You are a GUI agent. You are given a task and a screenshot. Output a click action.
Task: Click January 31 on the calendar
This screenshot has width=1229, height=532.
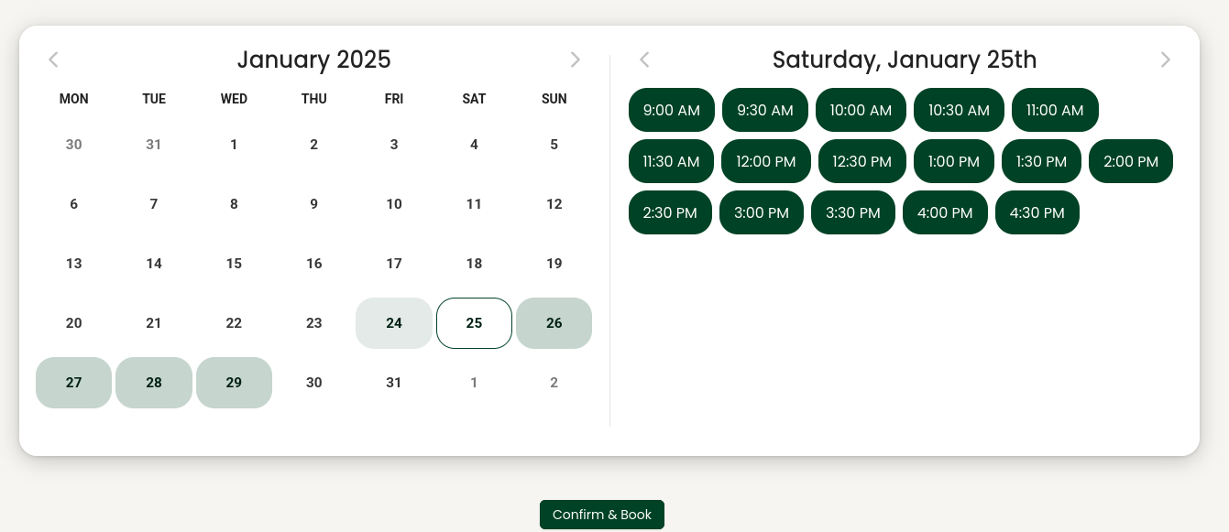coord(394,383)
